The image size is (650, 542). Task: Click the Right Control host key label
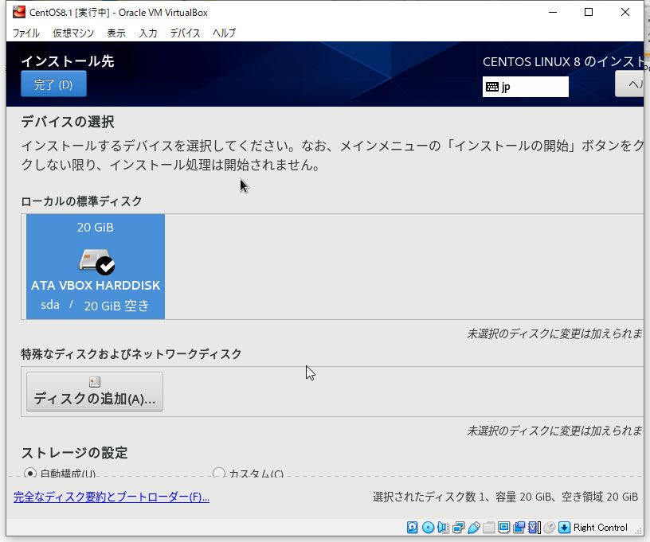(601, 528)
